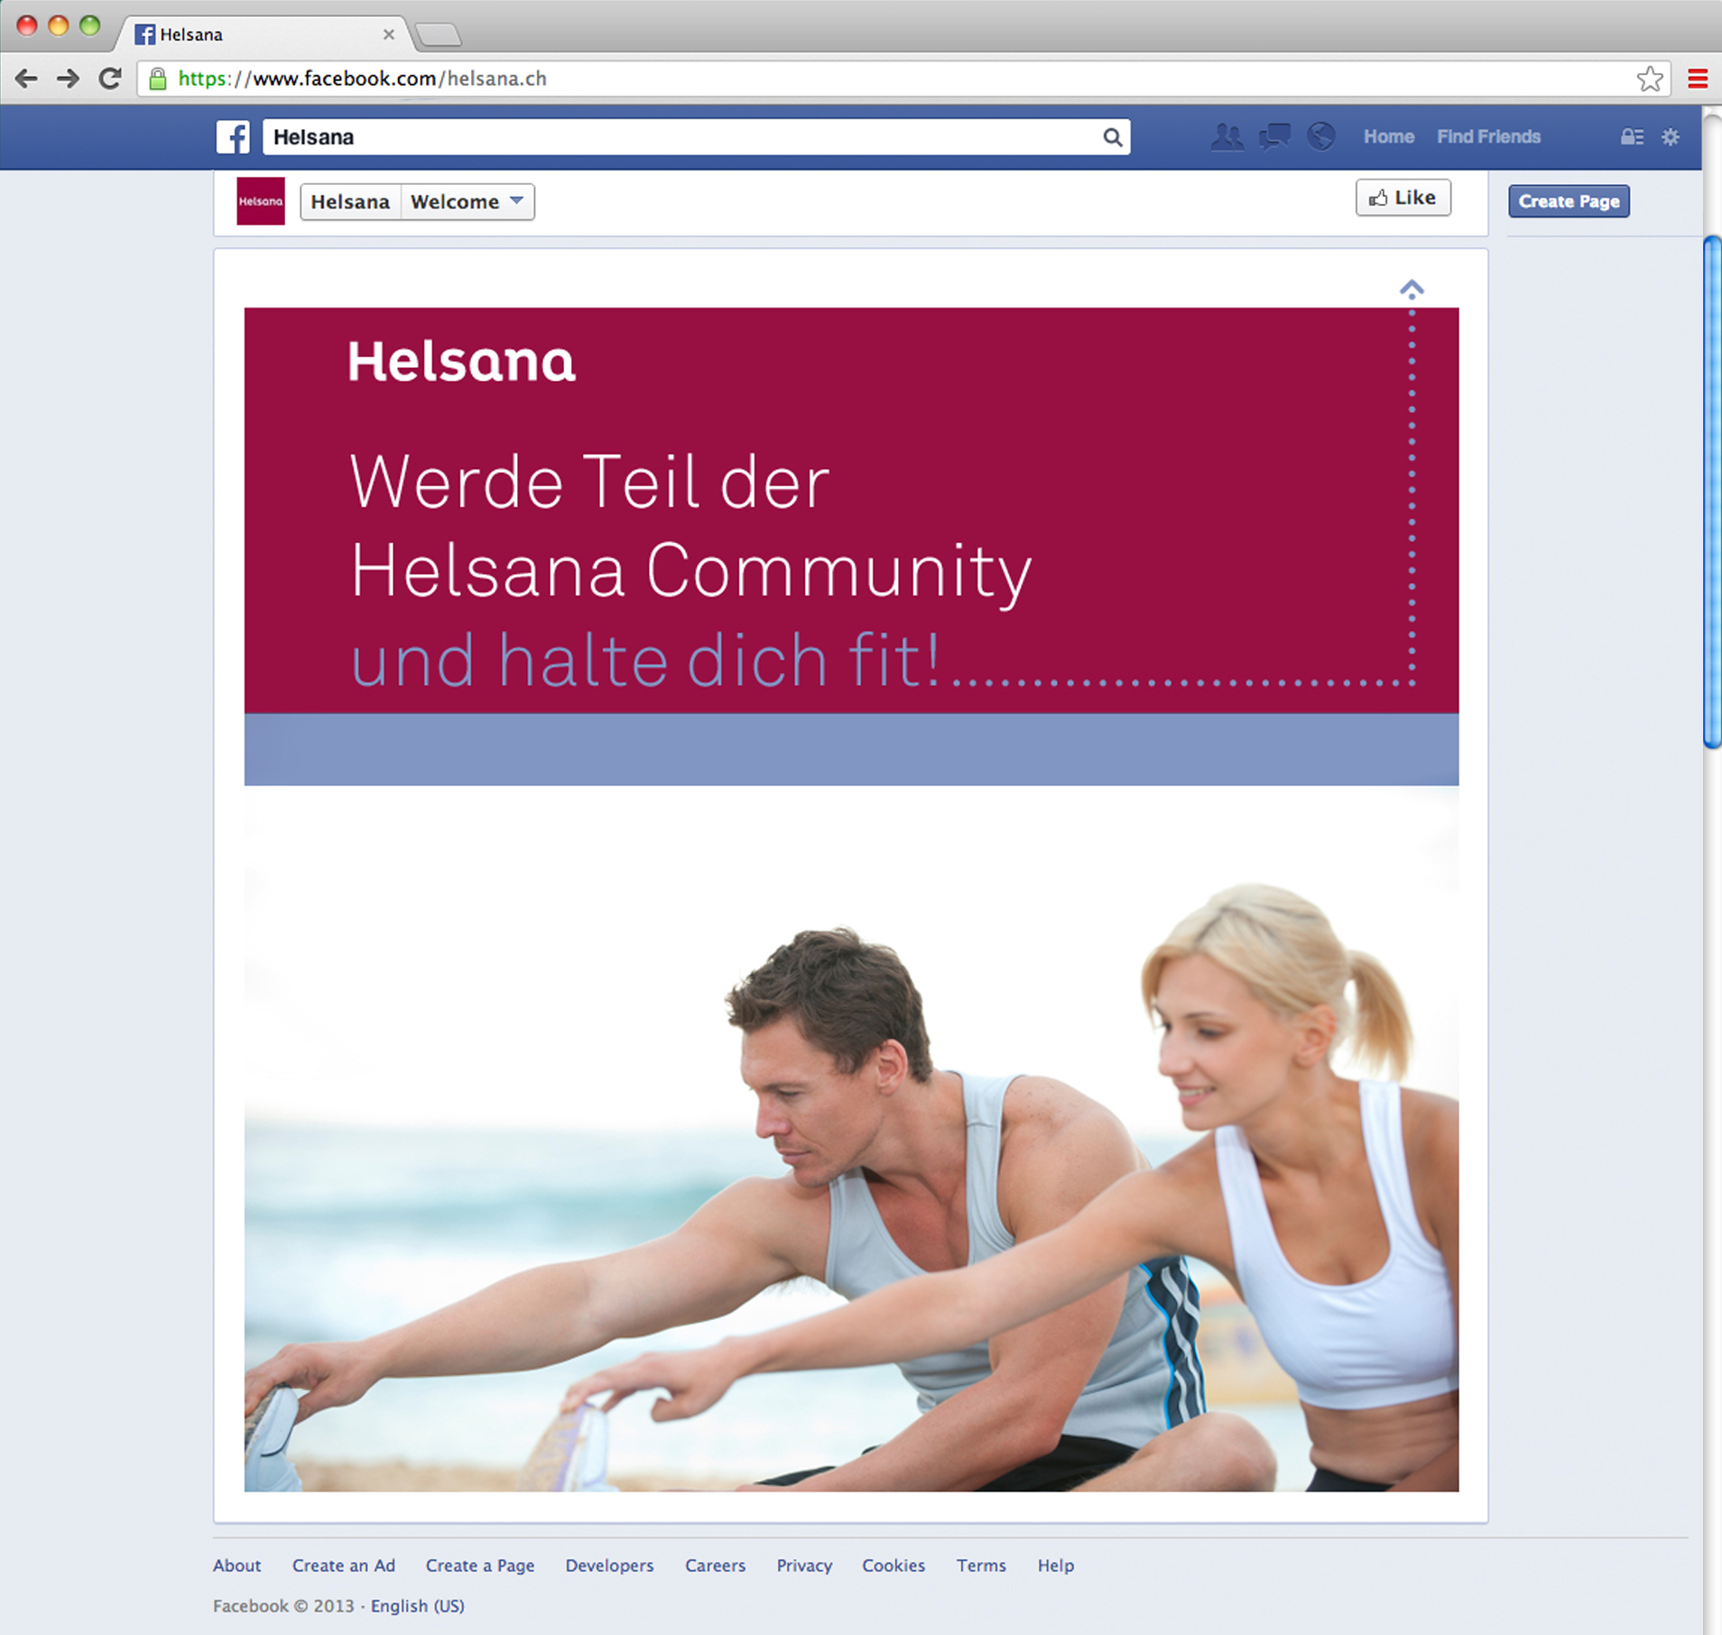Open Find Friends link
Screen dimensions: 1722x1635
[1489, 137]
